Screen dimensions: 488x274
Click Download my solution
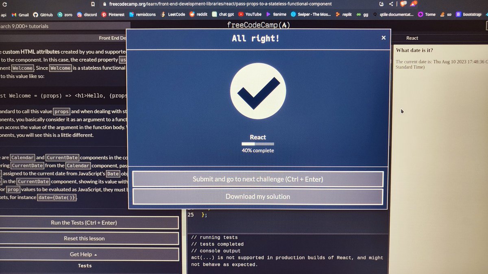point(258,196)
